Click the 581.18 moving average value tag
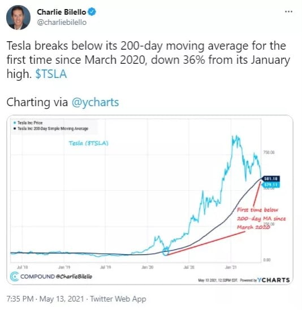 [x=270, y=179]
